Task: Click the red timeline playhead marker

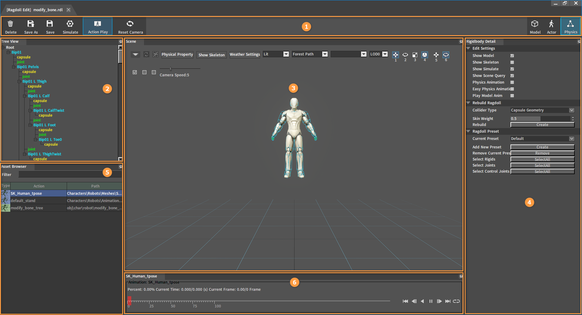Action: click(129, 300)
